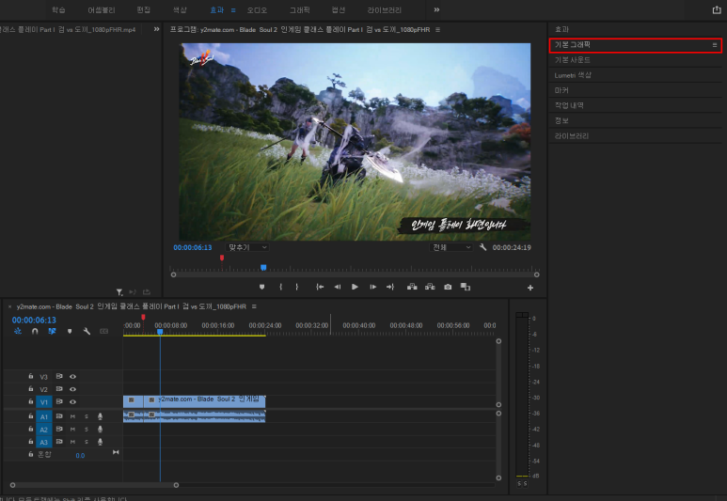Switch to the 어셈블리 workspace
The width and height of the screenshot is (727, 501).
(101, 9)
